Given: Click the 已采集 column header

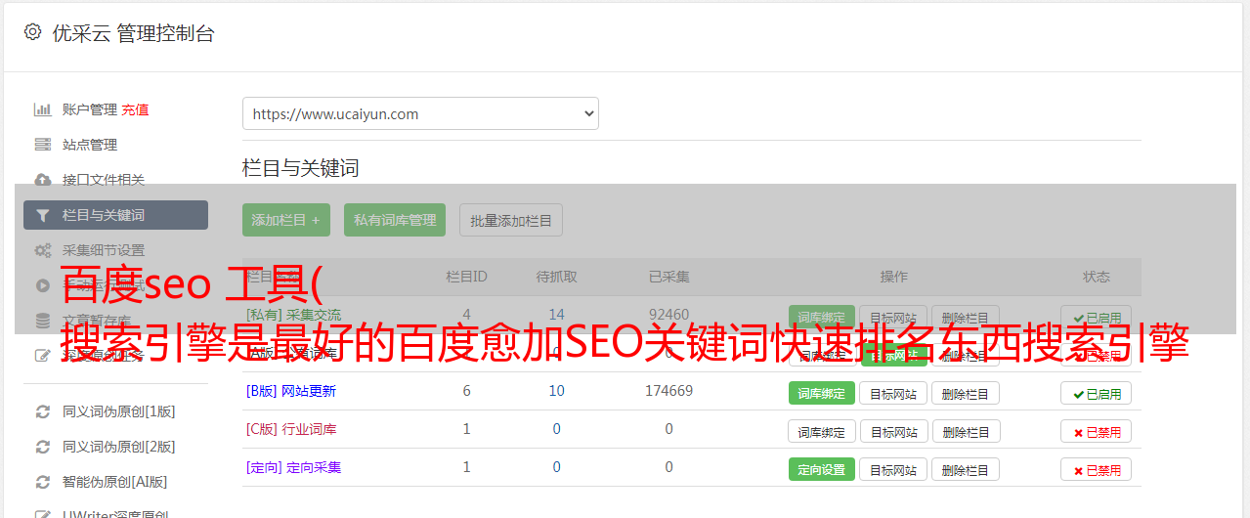Looking at the screenshot, I should click(x=668, y=277).
